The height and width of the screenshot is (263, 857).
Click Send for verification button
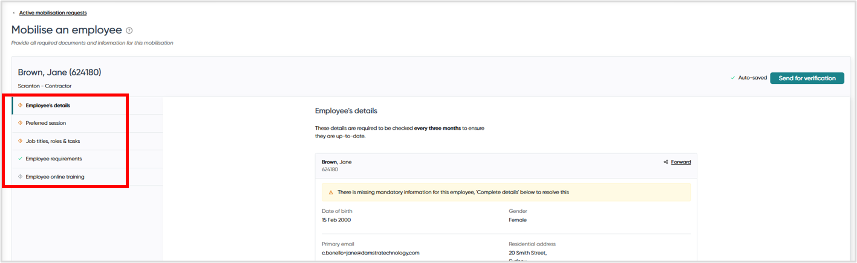[807, 78]
